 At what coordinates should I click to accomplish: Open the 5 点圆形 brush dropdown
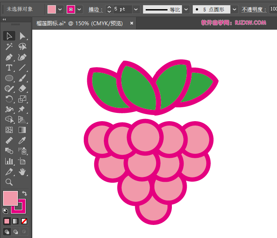point(235,9)
